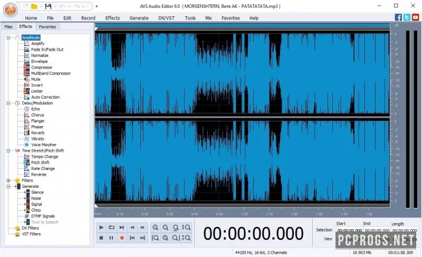The image size is (422, 257).
Task: Click the zoom to selection icon
Action: [x=166, y=238]
